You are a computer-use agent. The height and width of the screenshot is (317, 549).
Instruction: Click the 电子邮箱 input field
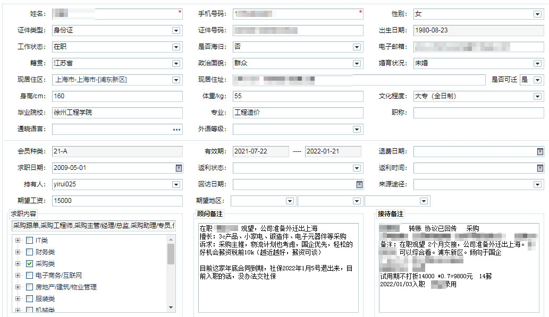pyautogui.click(x=479, y=47)
